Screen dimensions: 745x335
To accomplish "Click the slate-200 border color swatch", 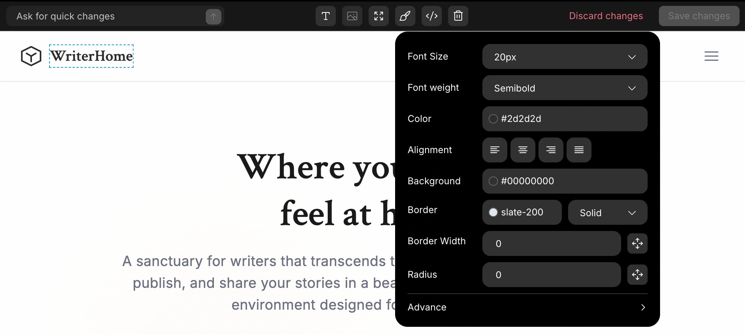I will (493, 212).
